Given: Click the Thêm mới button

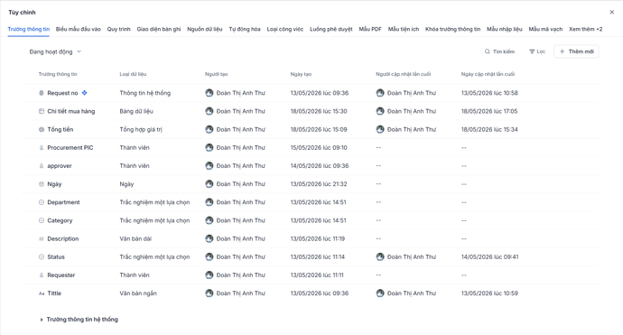Looking at the screenshot, I should (x=576, y=51).
